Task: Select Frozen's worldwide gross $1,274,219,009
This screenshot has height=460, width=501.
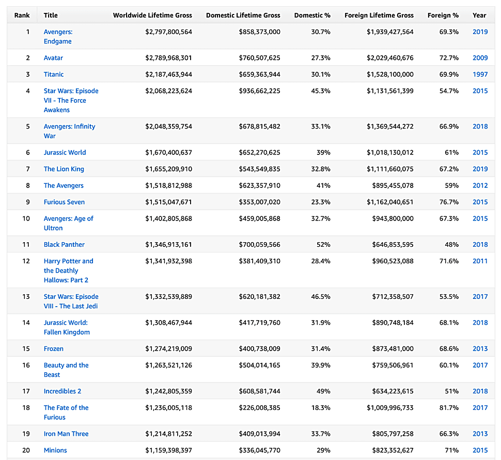Action: [x=169, y=349]
